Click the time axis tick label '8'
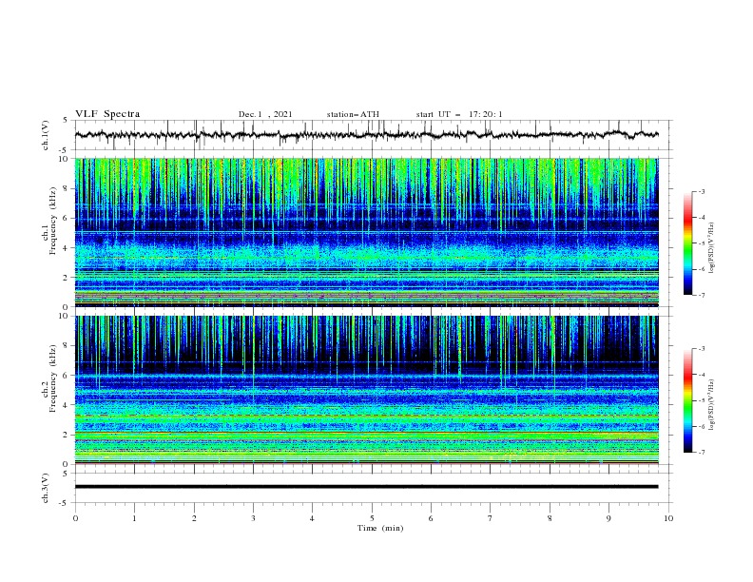753x582 pixels. (x=550, y=518)
